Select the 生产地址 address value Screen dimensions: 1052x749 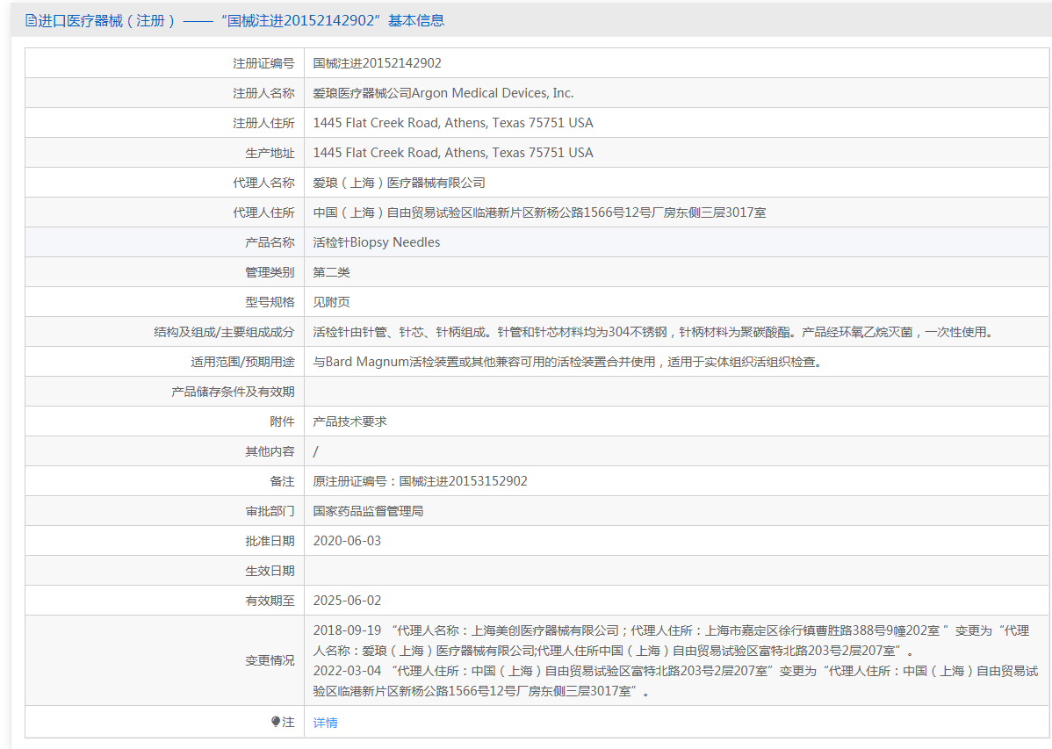click(x=453, y=153)
